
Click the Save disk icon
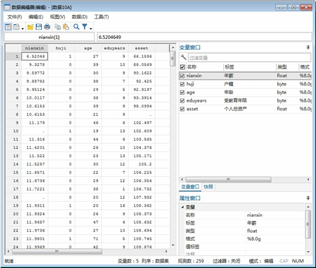tap(38, 27)
